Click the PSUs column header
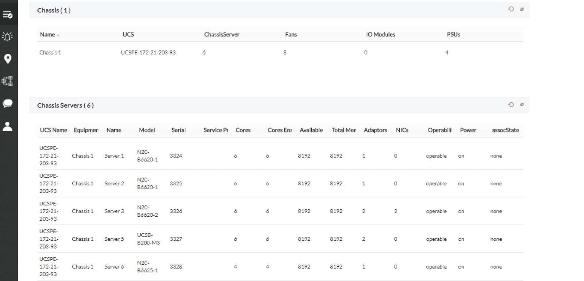 453,34
